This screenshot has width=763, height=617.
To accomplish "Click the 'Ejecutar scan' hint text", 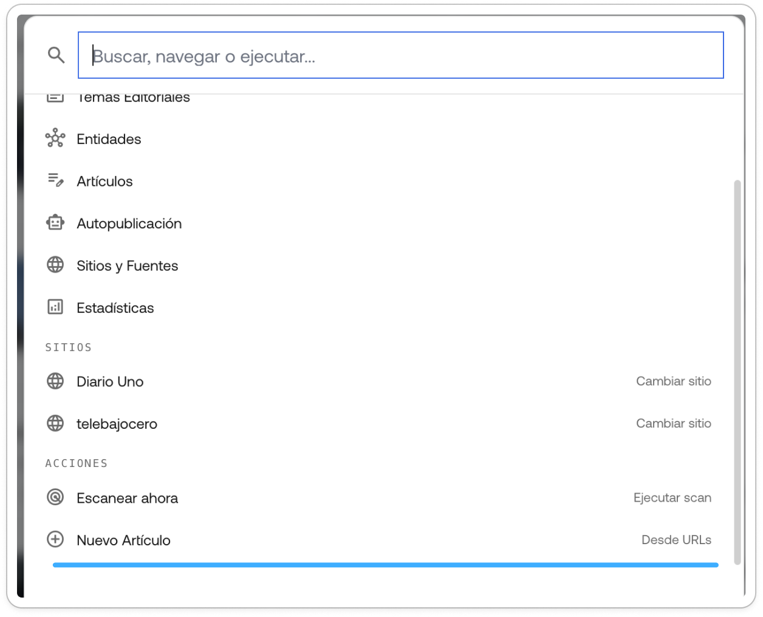I will (672, 498).
